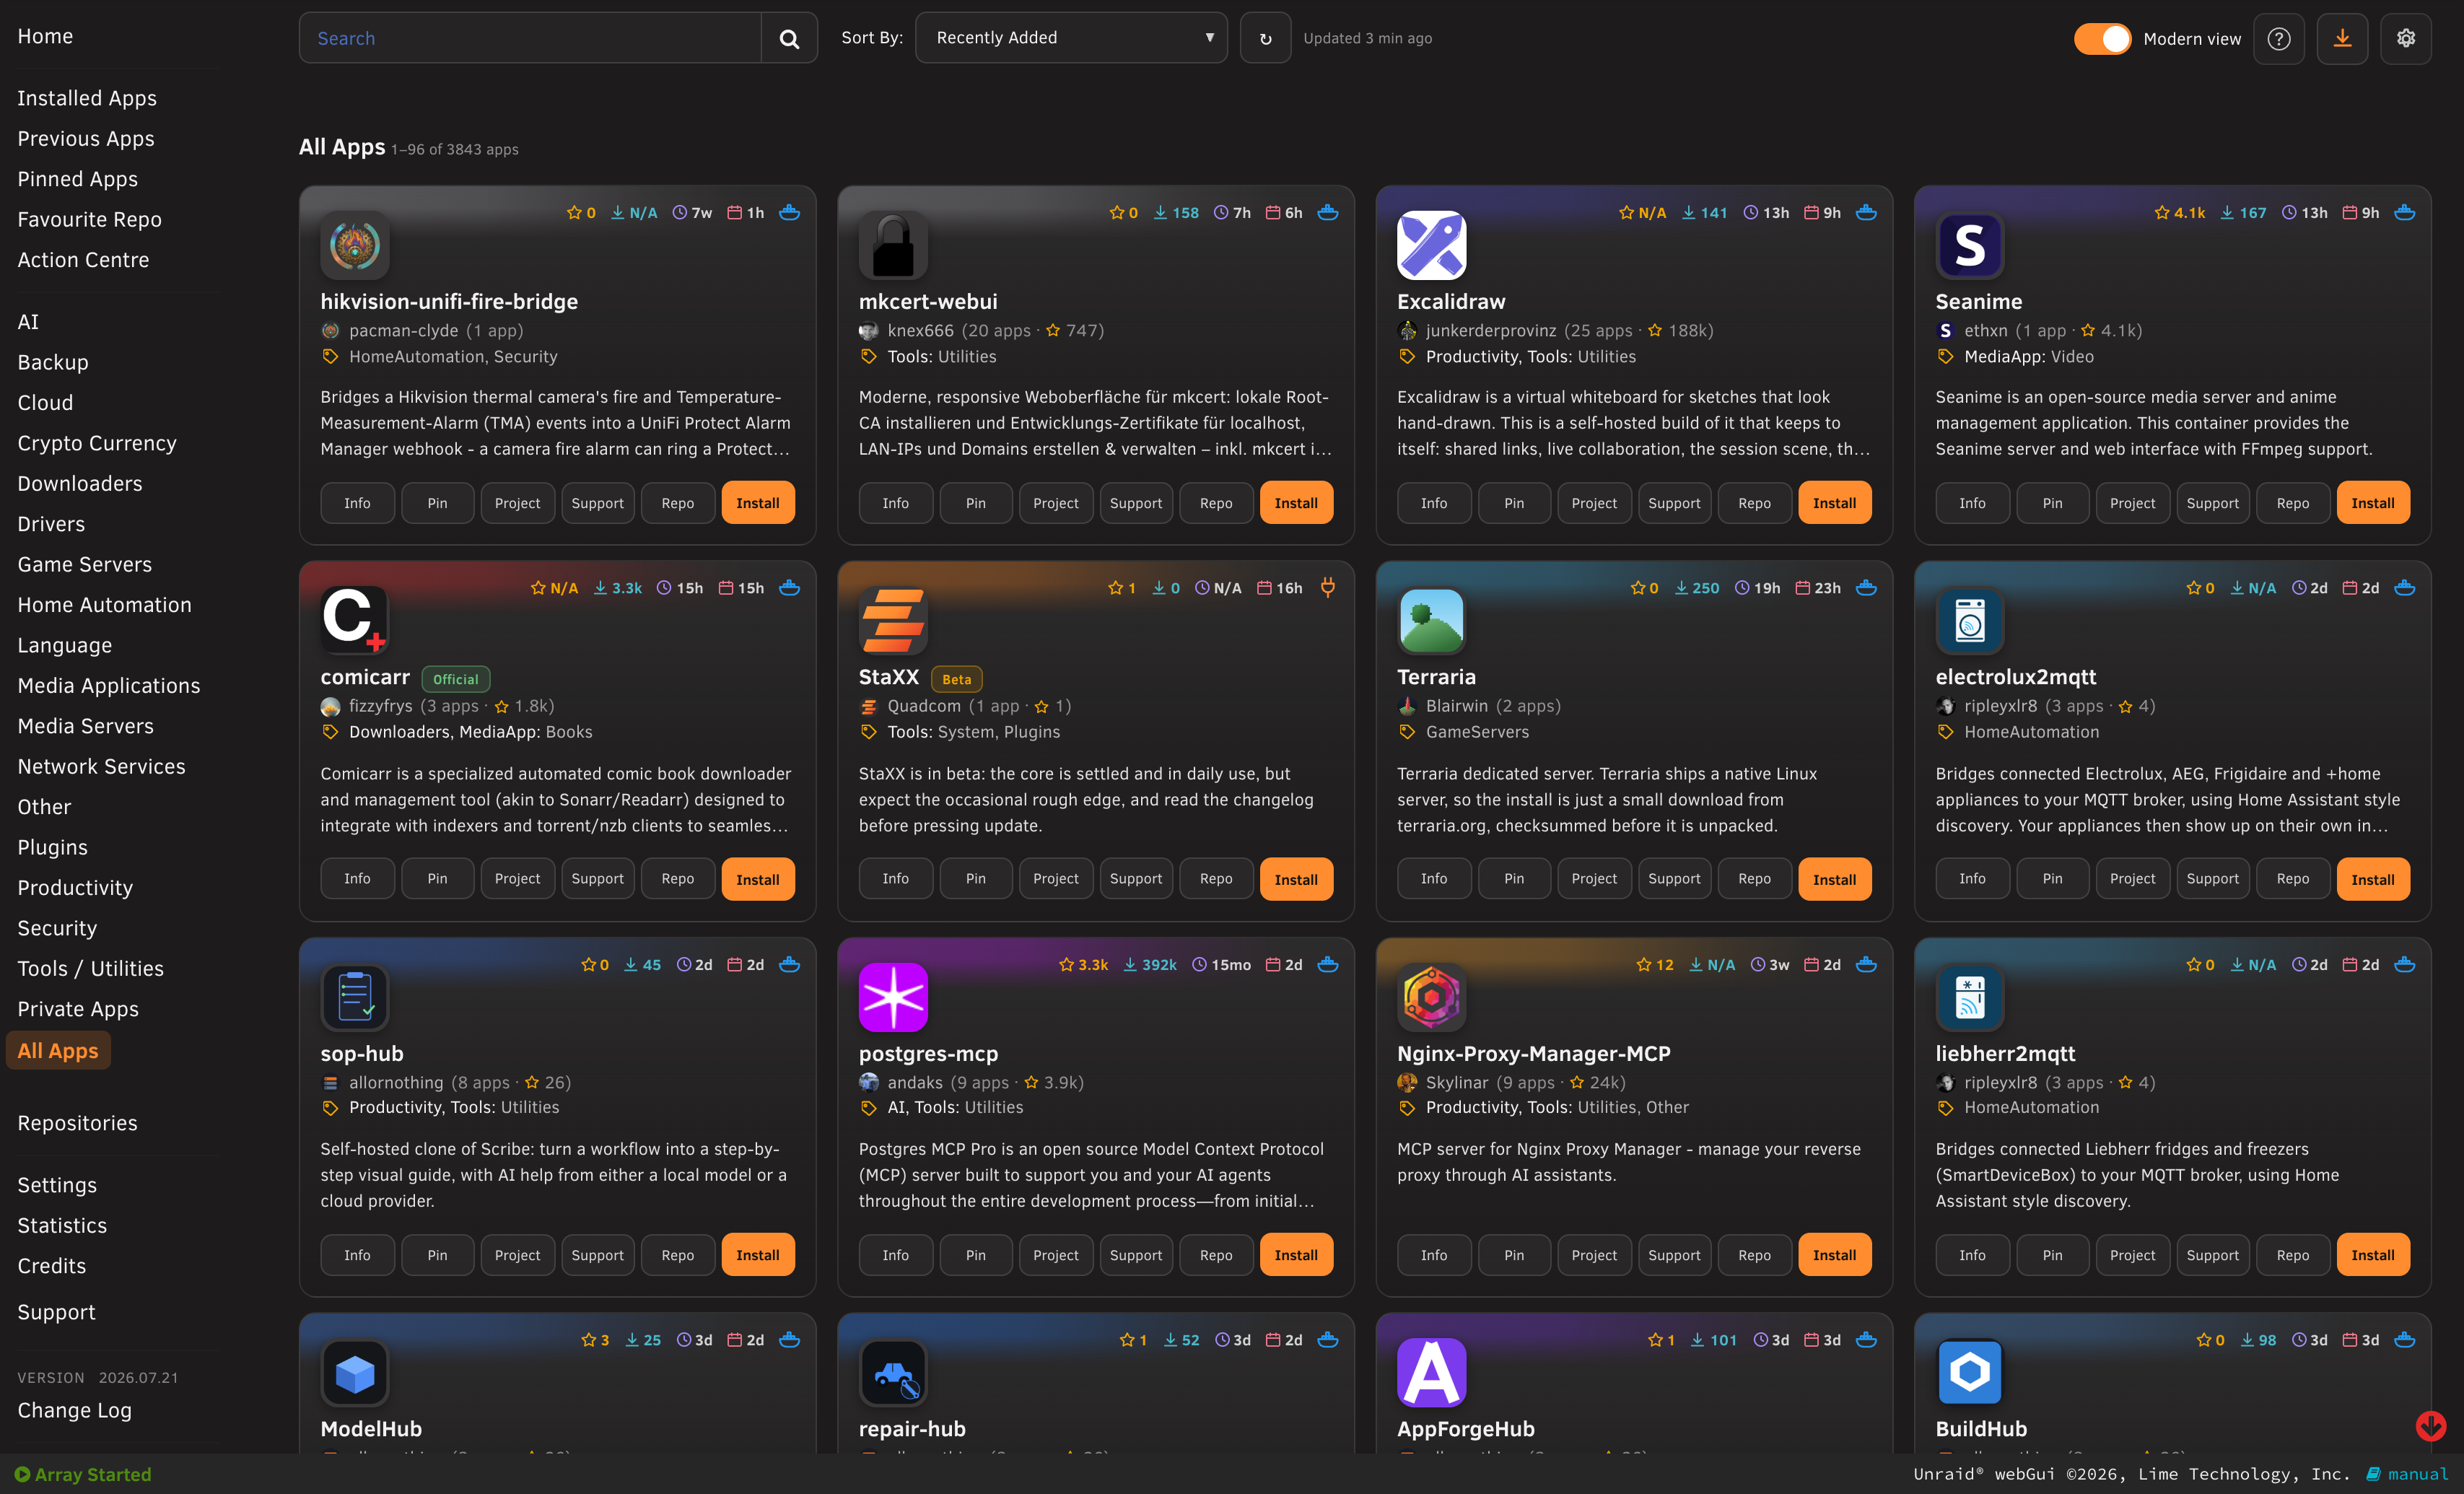Click the liebherr2mqtt app icon

pos(1969,997)
